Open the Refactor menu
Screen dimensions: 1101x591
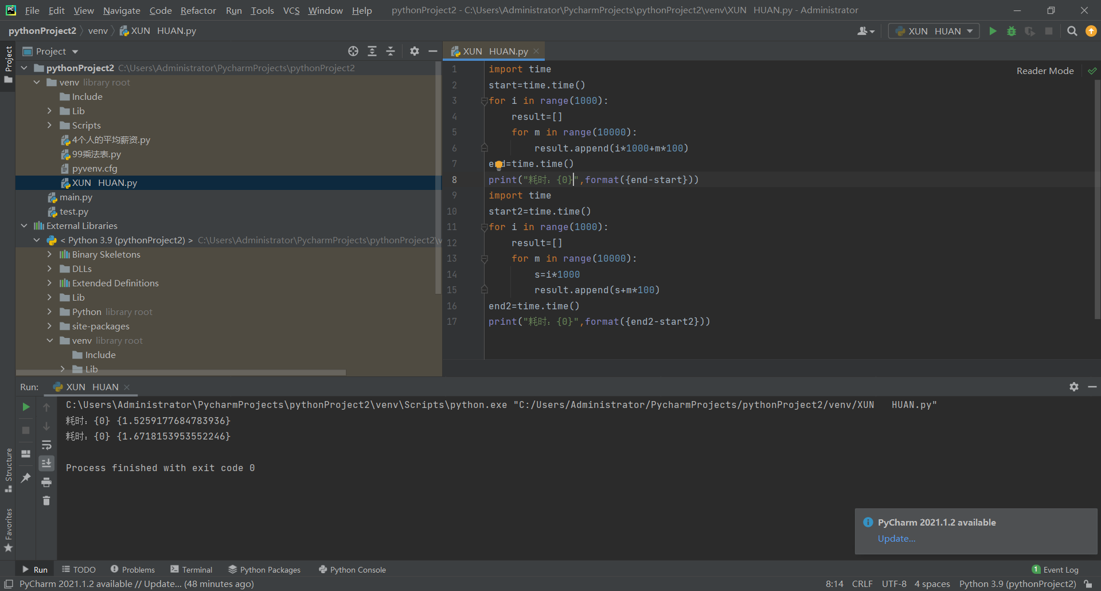[198, 10]
